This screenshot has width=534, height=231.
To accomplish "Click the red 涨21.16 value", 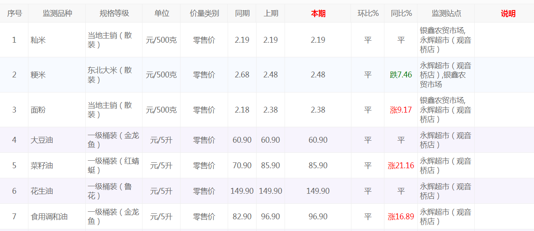I will (x=401, y=166).
